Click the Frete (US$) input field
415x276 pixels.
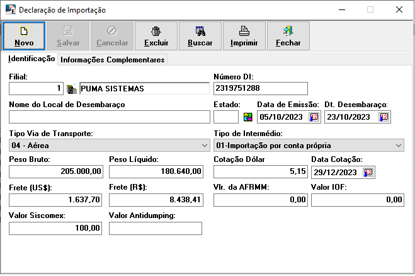55,200
